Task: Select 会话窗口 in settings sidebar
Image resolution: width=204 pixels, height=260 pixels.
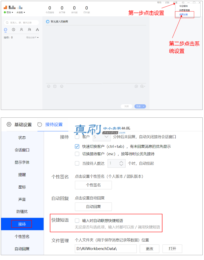Action: click(x=22, y=150)
